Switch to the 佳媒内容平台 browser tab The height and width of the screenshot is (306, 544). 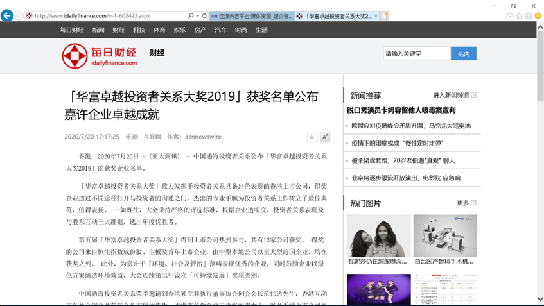click(x=252, y=16)
